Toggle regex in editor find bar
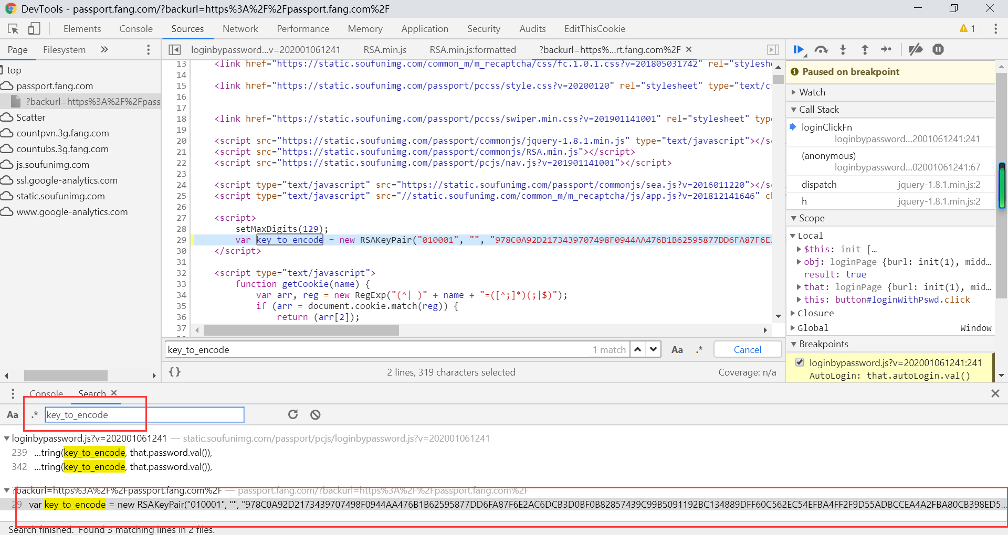The width and height of the screenshot is (1008, 535). click(699, 350)
